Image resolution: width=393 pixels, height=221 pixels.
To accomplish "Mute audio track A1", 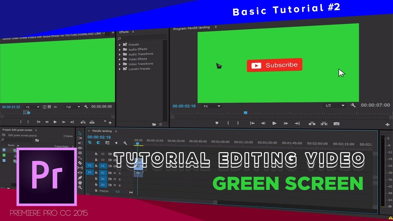I will (115, 173).
